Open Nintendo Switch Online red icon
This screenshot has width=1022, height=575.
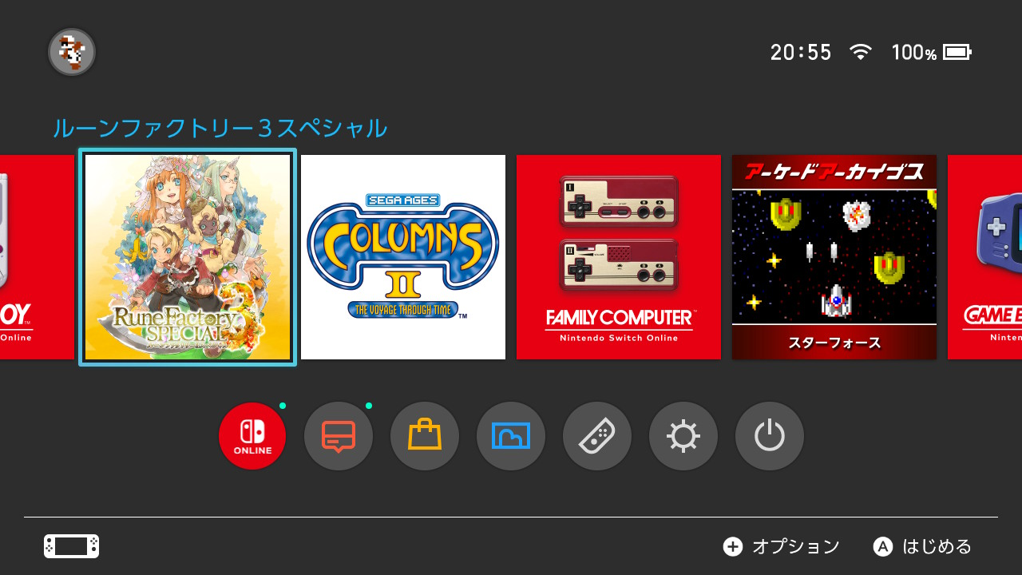click(252, 436)
